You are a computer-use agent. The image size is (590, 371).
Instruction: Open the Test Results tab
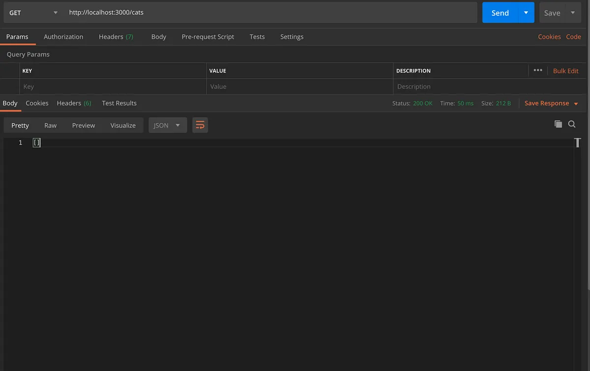tap(119, 103)
